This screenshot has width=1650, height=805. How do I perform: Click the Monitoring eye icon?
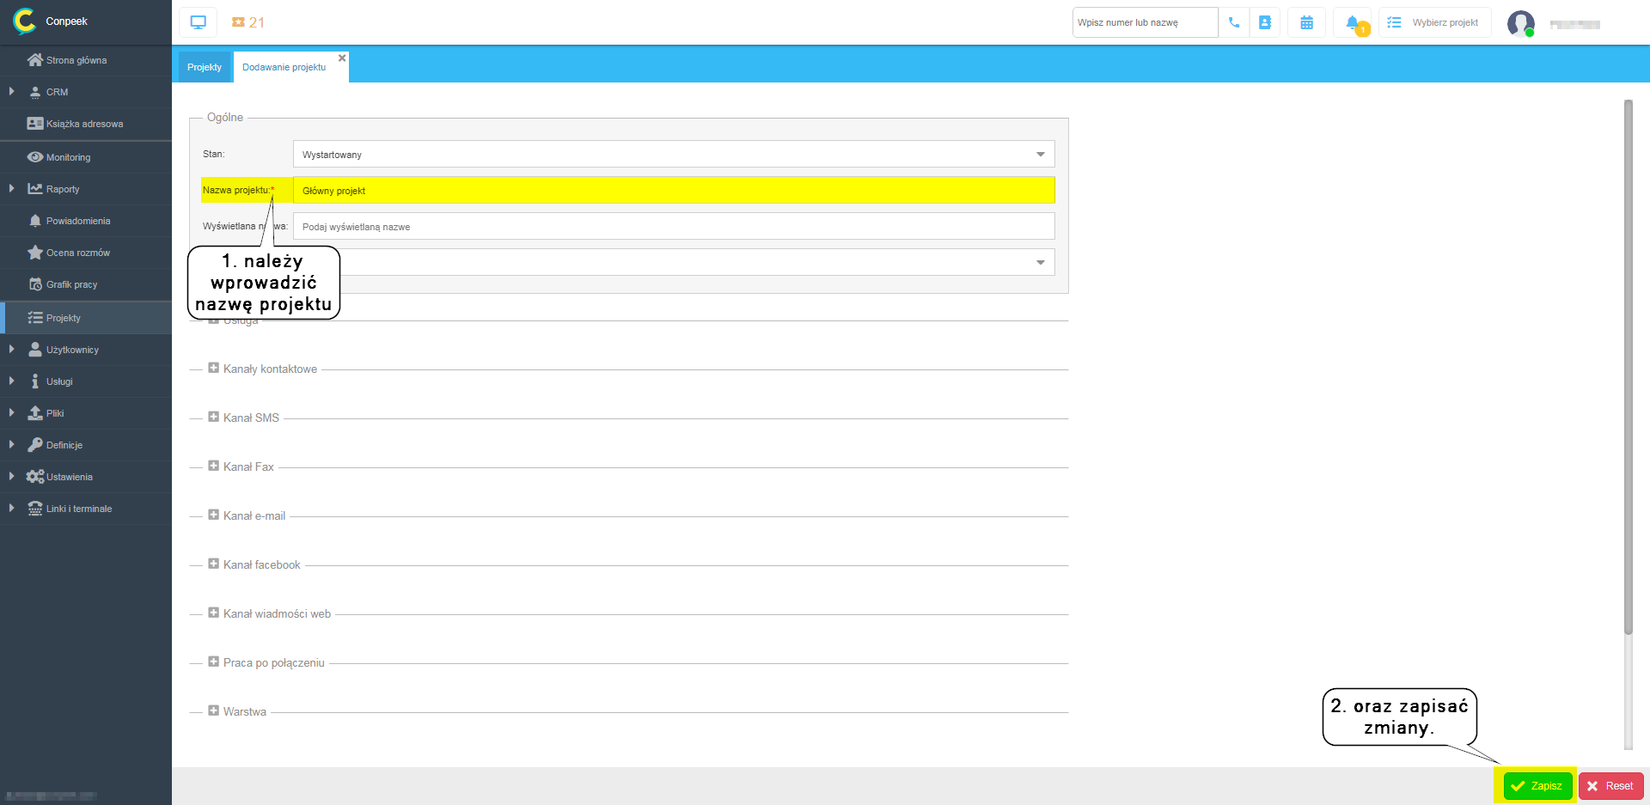point(35,157)
